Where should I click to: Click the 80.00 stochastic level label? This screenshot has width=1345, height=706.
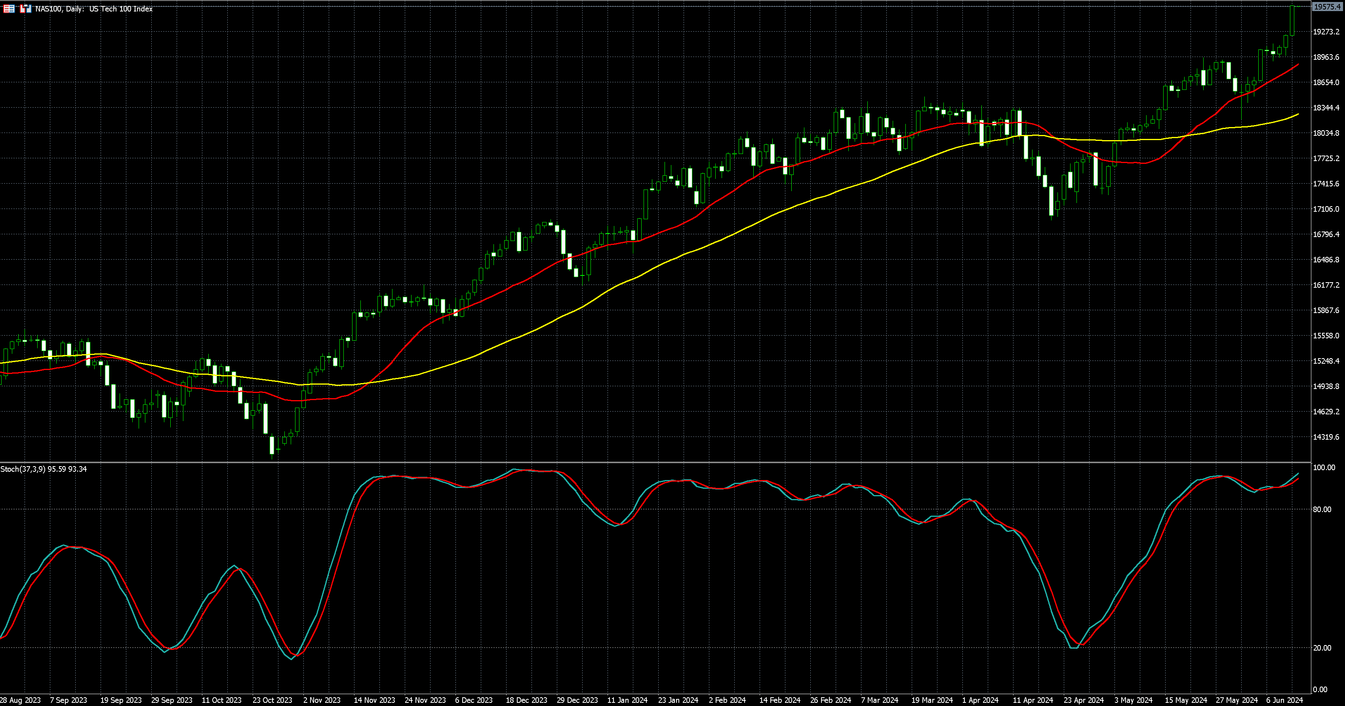pyautogui.click(x=1322, y=509)
